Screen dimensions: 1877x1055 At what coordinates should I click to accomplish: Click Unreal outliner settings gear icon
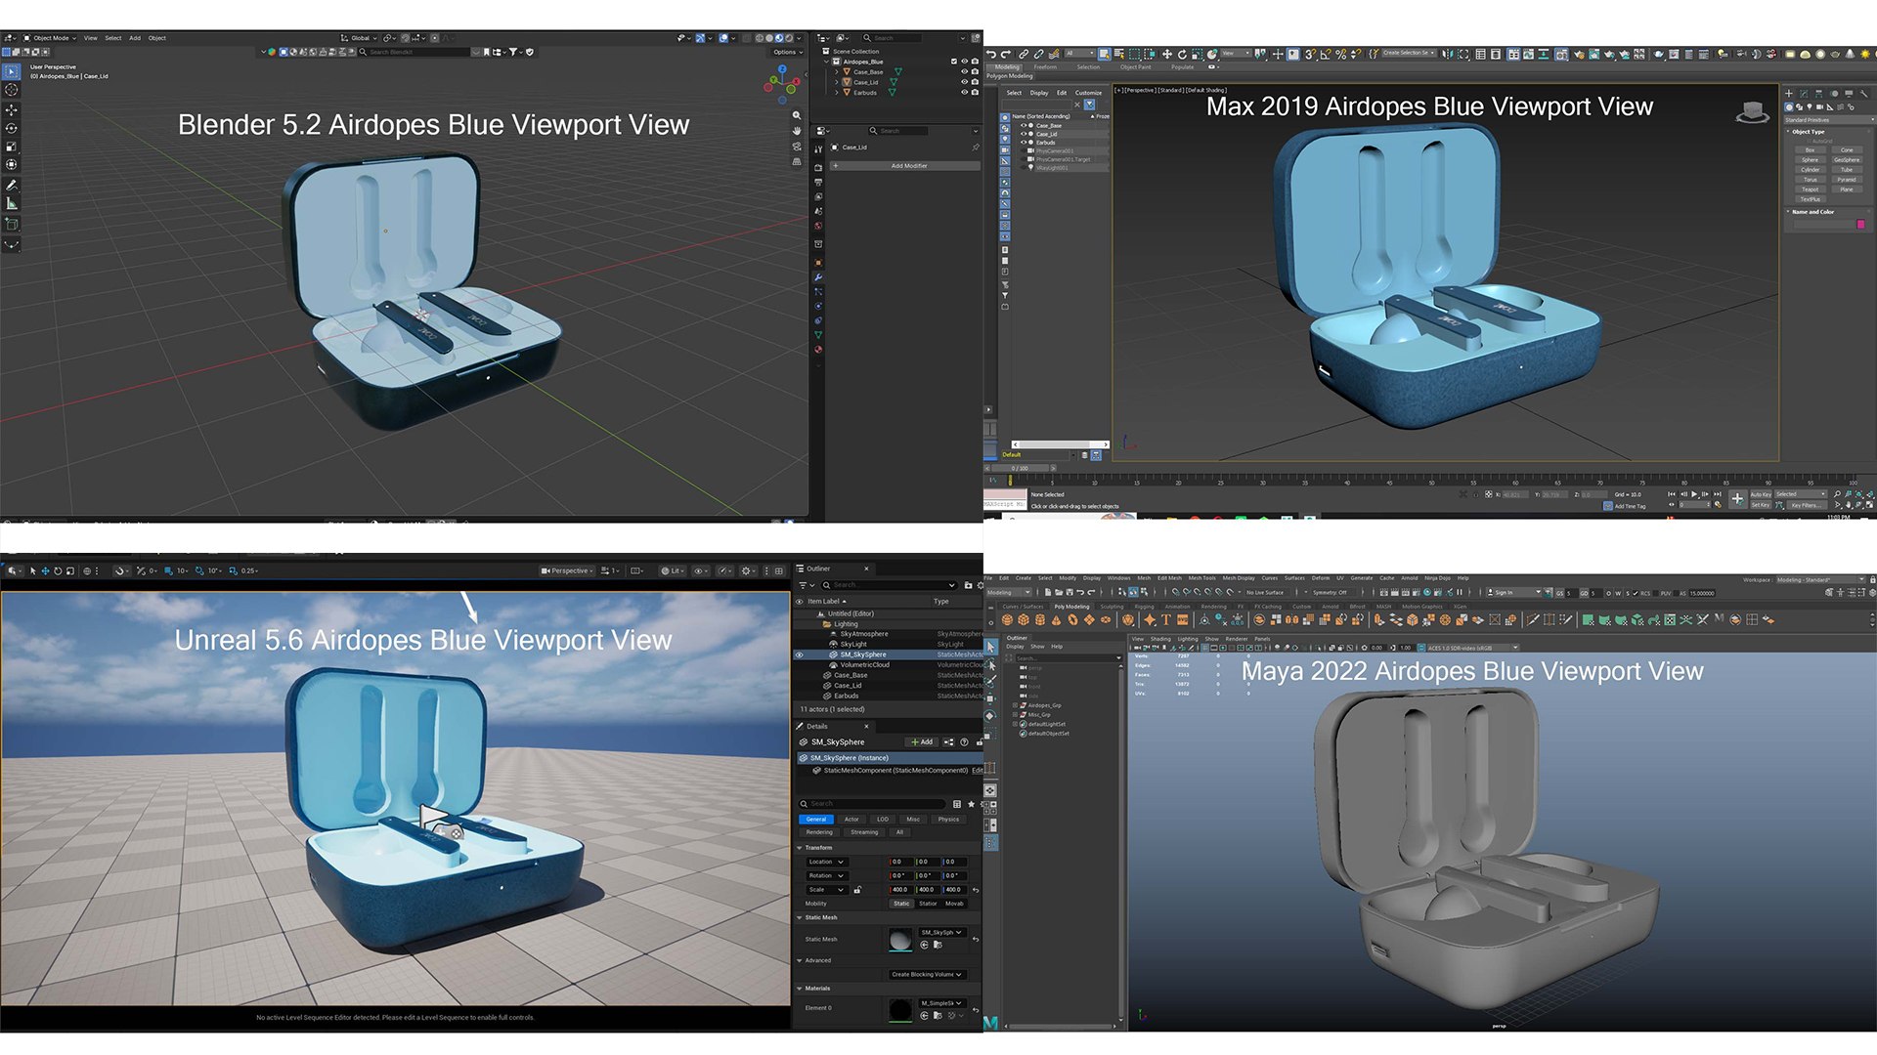pos(981,585)
